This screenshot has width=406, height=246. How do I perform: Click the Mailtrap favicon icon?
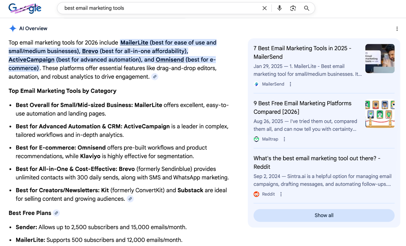pos(257,139)
